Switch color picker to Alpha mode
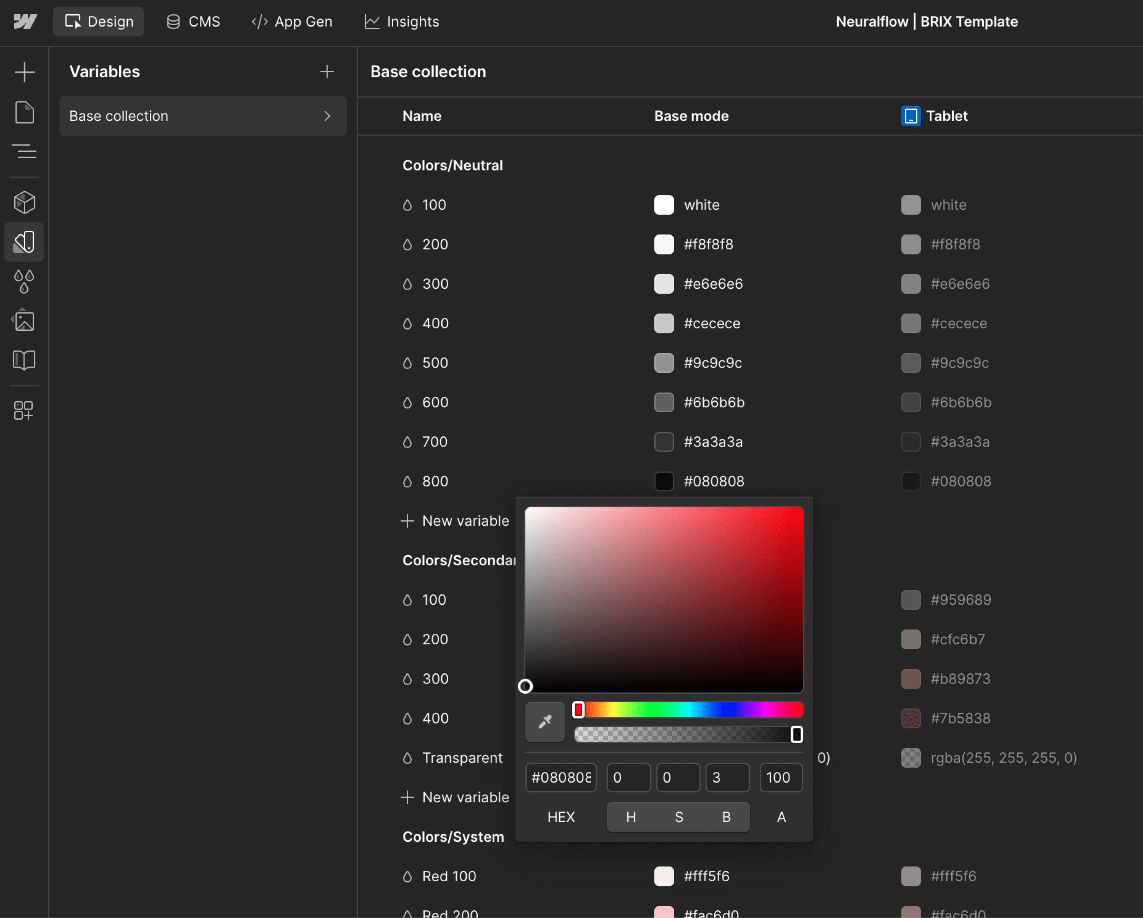This screenshot has height=918, width=1143. [x=781, y=817]
